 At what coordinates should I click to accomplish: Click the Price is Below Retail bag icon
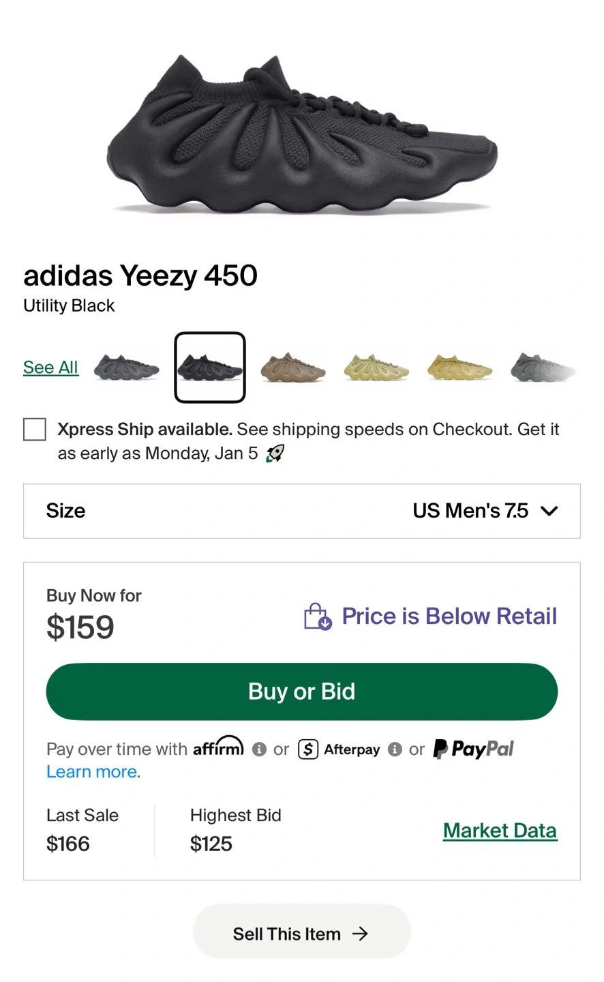coord(317,616)
